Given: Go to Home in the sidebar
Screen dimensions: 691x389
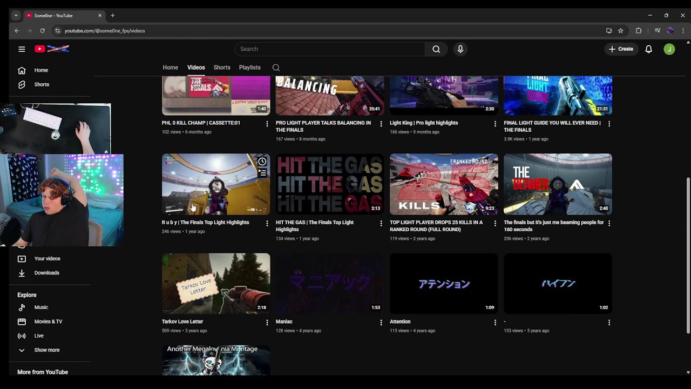Looking at the screenshot, I should tap(41, 70).
